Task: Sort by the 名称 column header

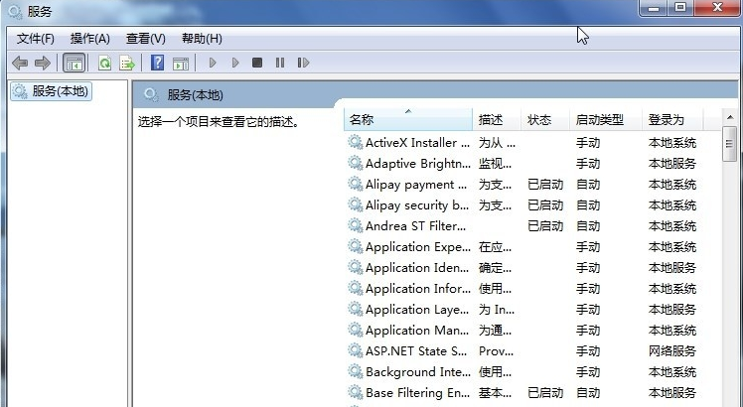Action: pos(408,119)
